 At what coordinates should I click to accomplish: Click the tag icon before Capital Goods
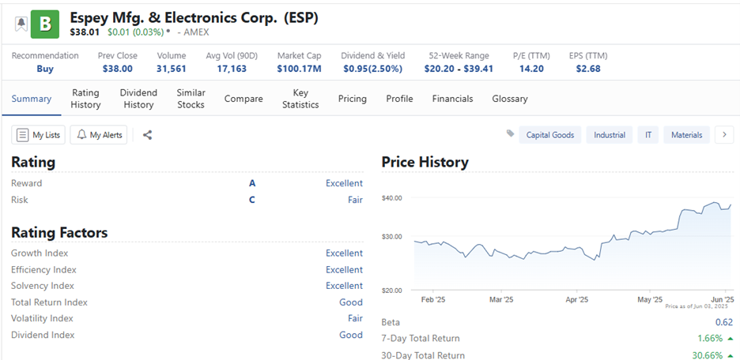click(510, 134)
